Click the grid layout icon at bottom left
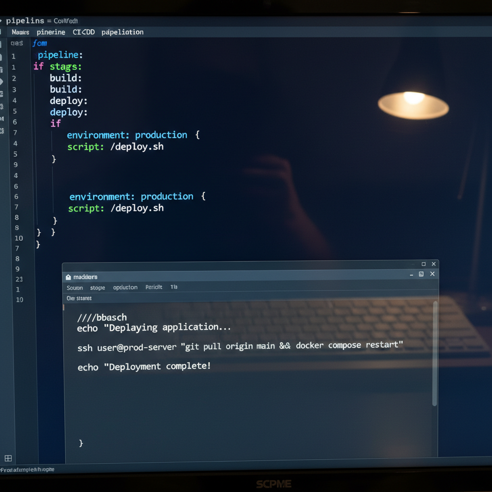This screenshot has height=492, width=492. (8, 458)
